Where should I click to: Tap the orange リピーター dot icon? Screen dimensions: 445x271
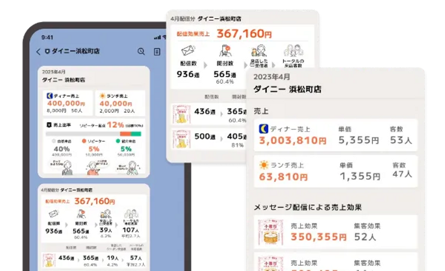[x=84, y=141]
